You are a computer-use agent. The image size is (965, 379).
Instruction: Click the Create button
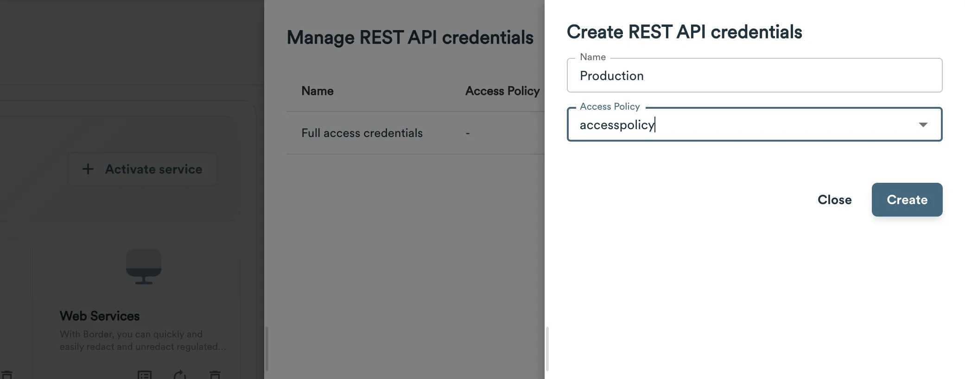pyautogui.click(x=907, y=199)
